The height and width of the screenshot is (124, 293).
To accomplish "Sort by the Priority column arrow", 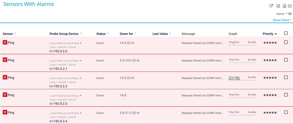I will click(276, 34).
